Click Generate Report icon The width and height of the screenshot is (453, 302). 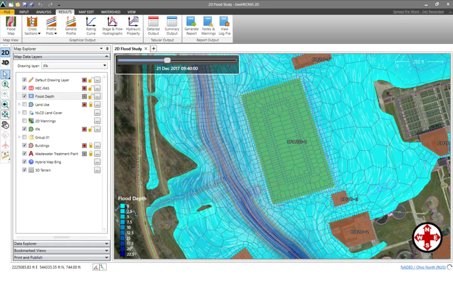click(191, 26)
